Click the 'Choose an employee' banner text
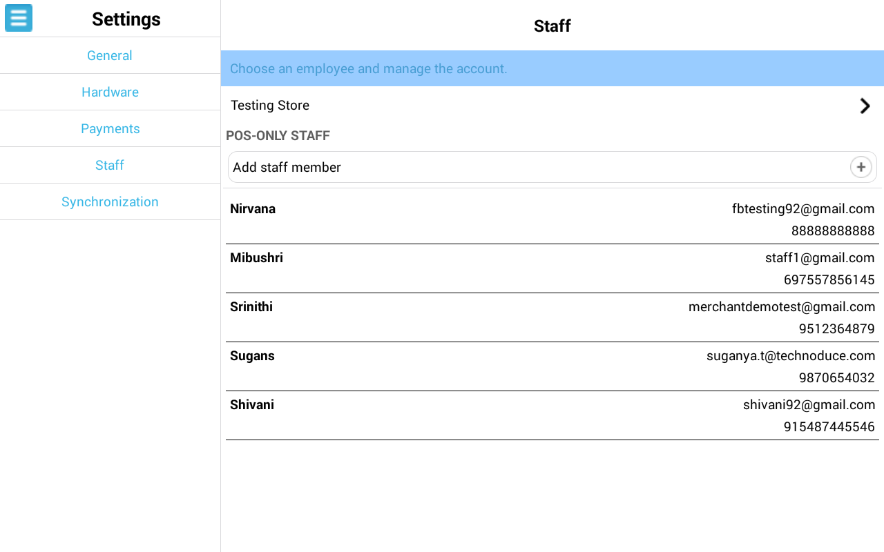This screenshot has width=884, height=552. pos(368,68)
